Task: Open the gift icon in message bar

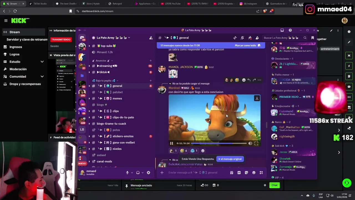Action: pos(232,172)
